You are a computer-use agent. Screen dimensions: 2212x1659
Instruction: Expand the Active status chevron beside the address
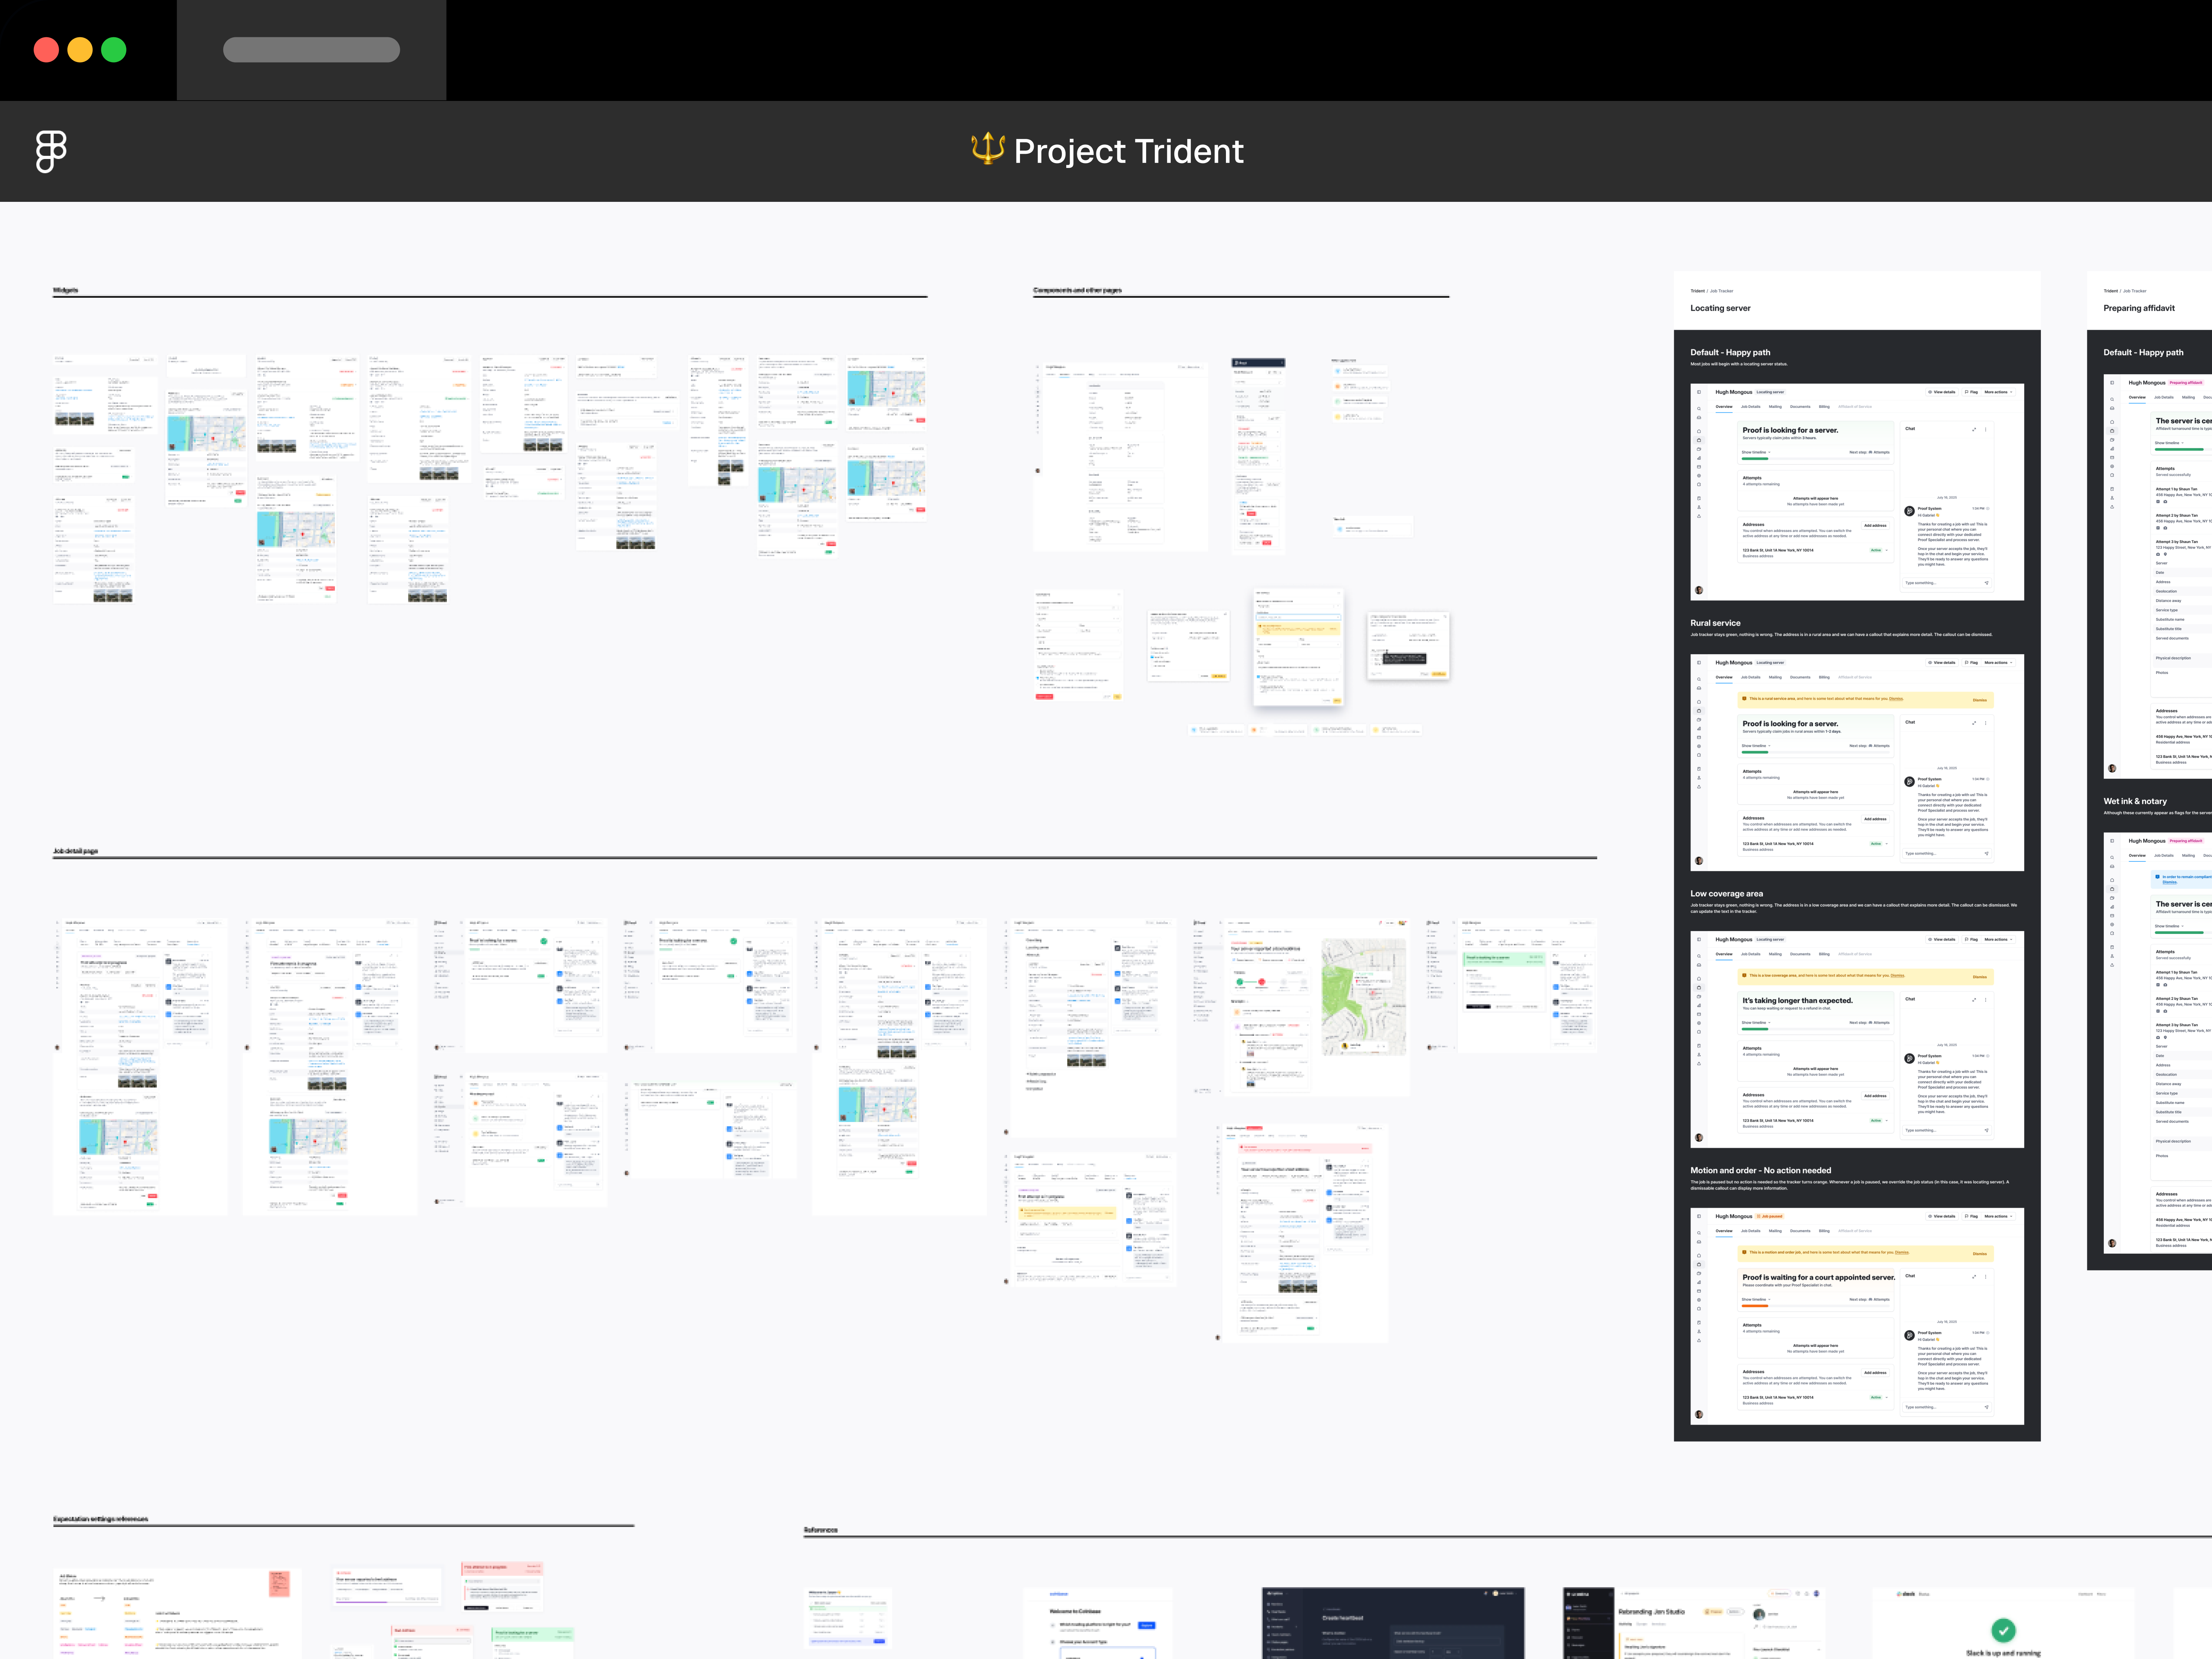click(x=1887, y=550)
